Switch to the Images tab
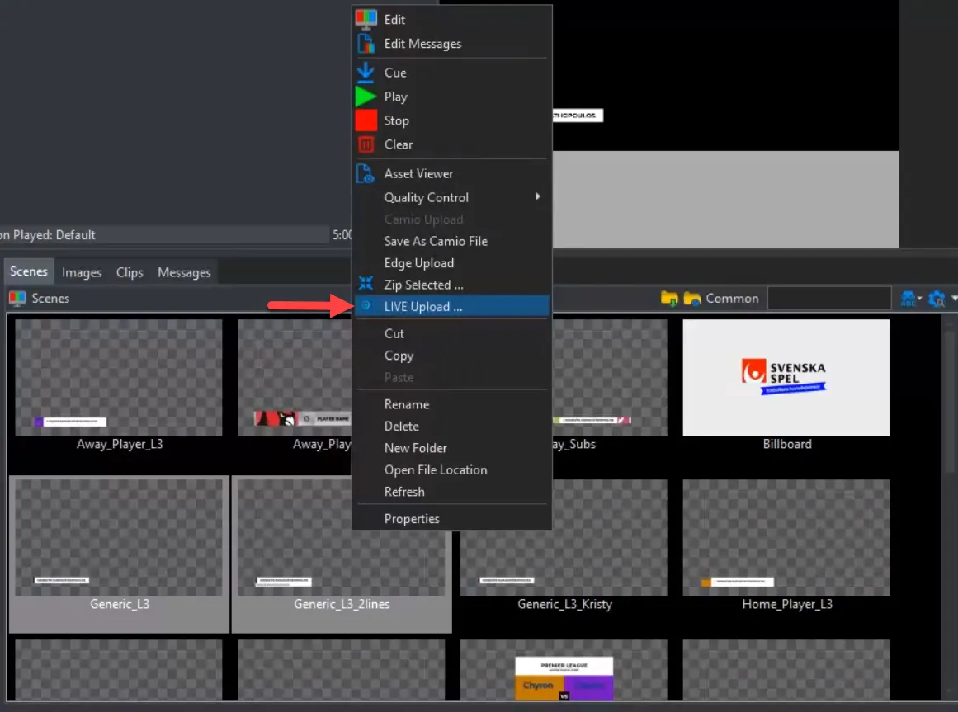 [x=82, y=272]
